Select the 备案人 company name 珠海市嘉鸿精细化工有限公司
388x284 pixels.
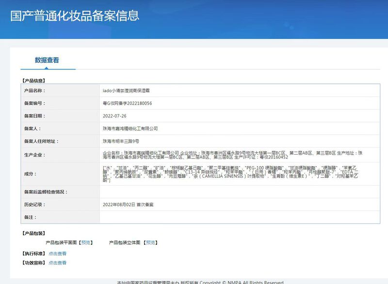click(130, 128)
